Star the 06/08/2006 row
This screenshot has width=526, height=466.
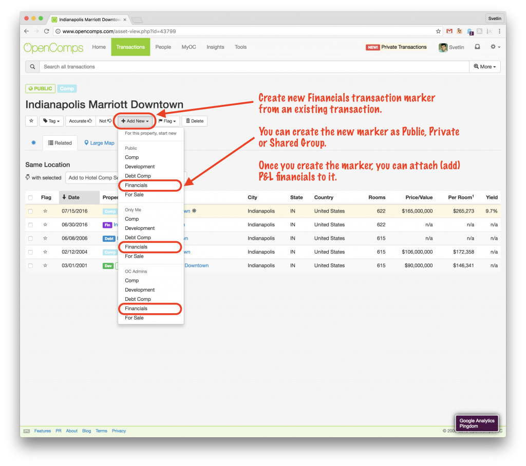(45, 238)
